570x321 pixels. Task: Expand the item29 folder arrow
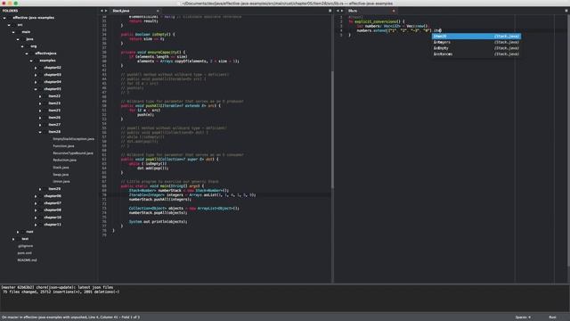tap(40, 189)
